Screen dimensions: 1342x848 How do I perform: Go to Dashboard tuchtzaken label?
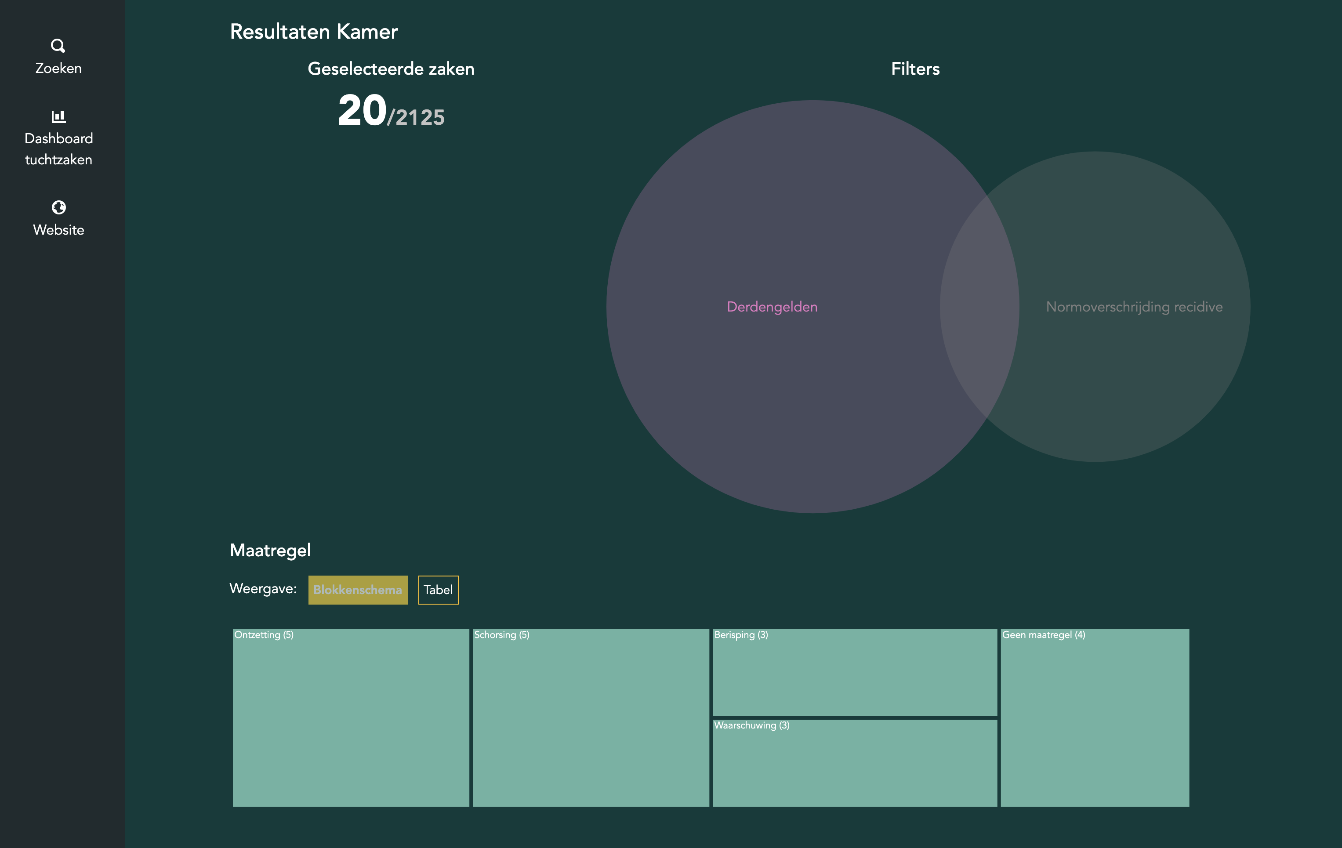coord(58,149)
